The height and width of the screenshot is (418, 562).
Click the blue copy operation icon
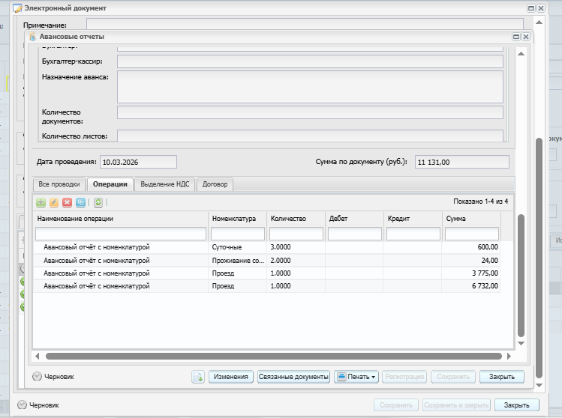click(80, 202)
